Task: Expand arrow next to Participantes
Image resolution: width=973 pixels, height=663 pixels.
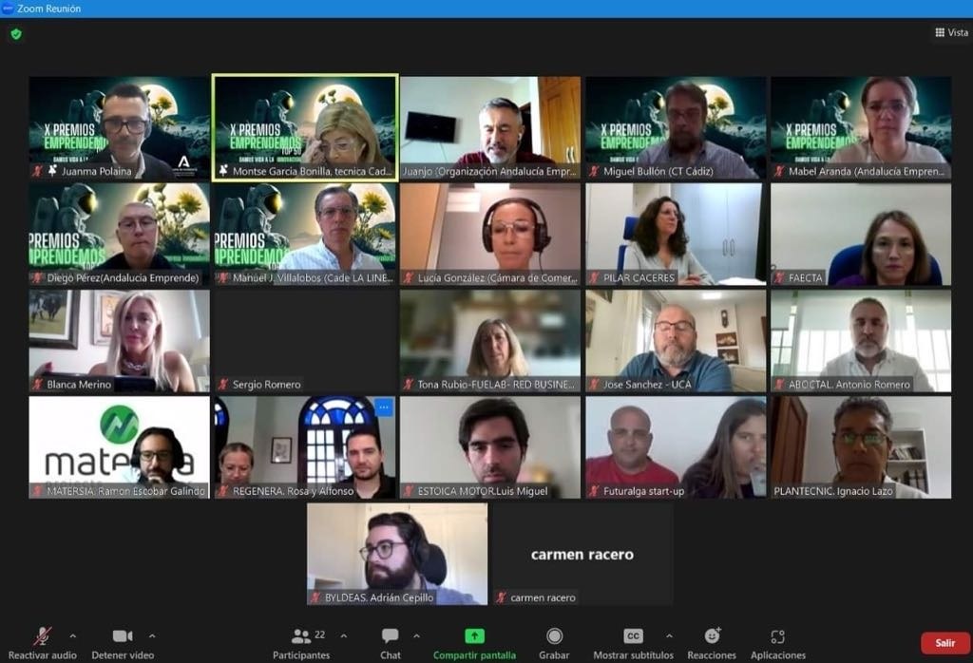Action: pyautogui.click(x=344, y=636)
